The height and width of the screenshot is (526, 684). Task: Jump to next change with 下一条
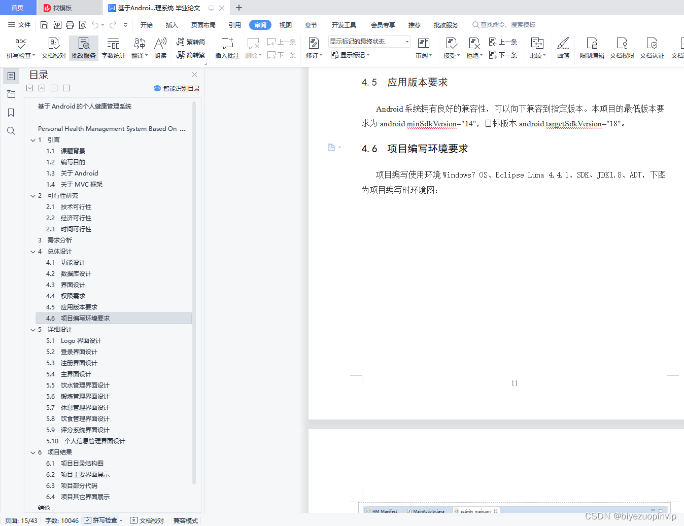[x=503, y=55]
